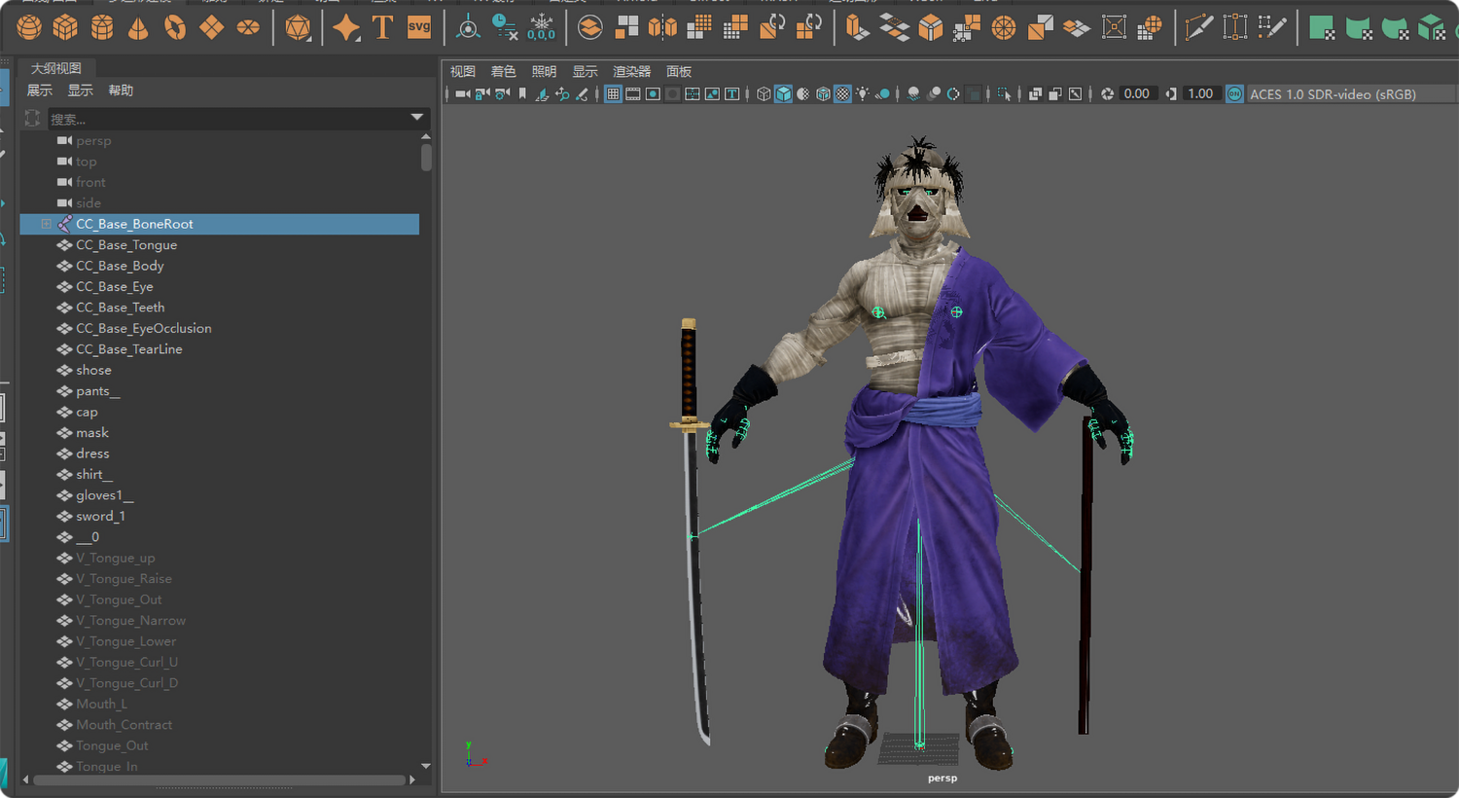Open the Outliner 展示 menu

tap(40, 91)
